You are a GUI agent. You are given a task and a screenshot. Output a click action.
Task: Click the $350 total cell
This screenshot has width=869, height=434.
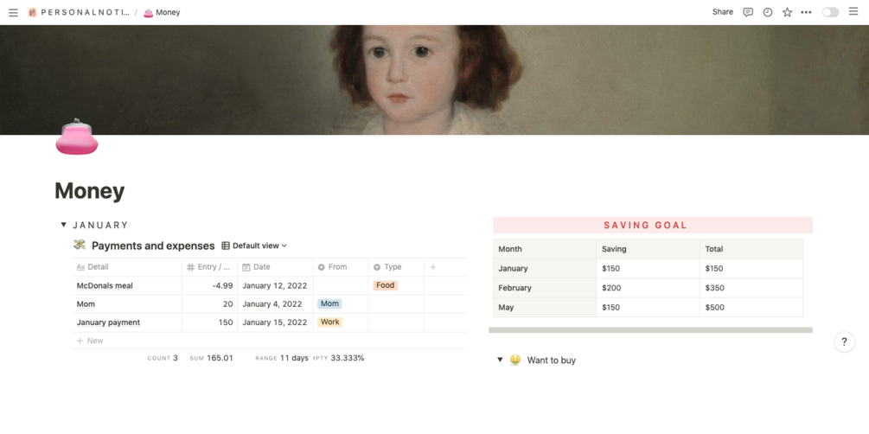coord(751,288)
